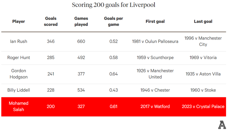228x133 pixels.
Task: Click the Ian Rush player name
Action: [x=19, y=41]
